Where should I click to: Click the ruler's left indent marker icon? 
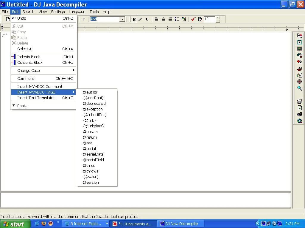pyautogui.click(x=2, y=28)
